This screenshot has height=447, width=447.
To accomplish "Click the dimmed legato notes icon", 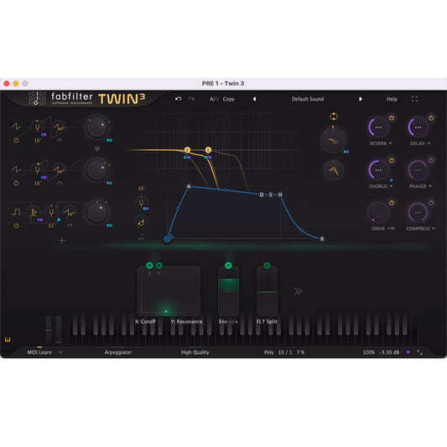I will point(141,237).
